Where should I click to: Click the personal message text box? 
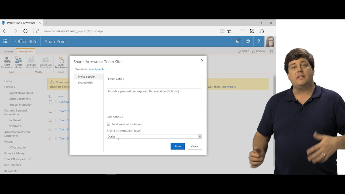point(154,101)
